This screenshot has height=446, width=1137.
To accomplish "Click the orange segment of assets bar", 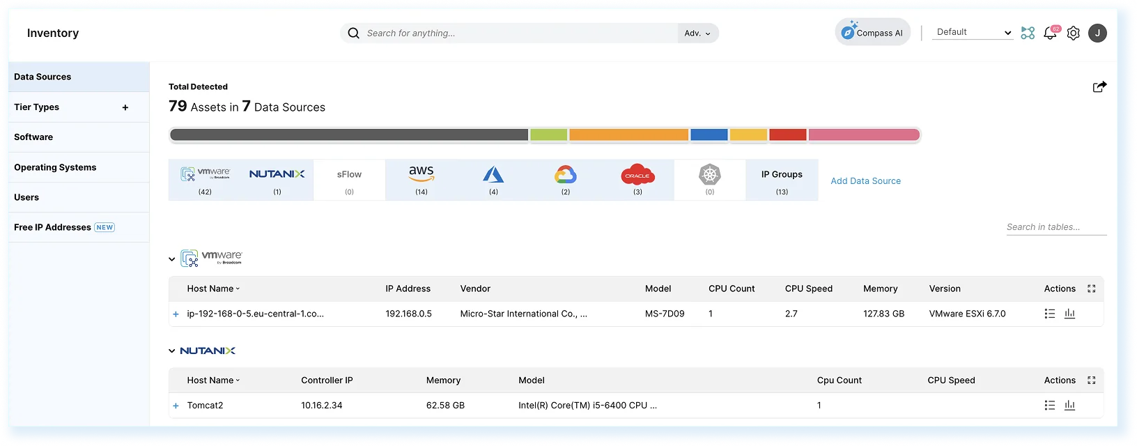I will click(628, 135).
